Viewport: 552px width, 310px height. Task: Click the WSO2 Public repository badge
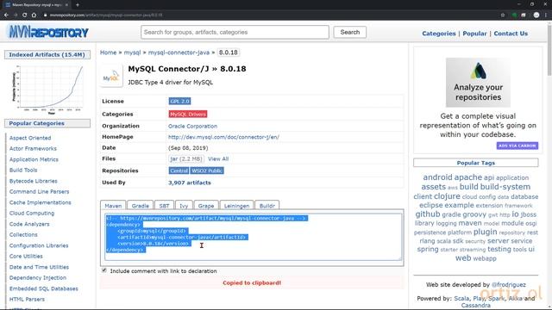click(x=207, y=170)
